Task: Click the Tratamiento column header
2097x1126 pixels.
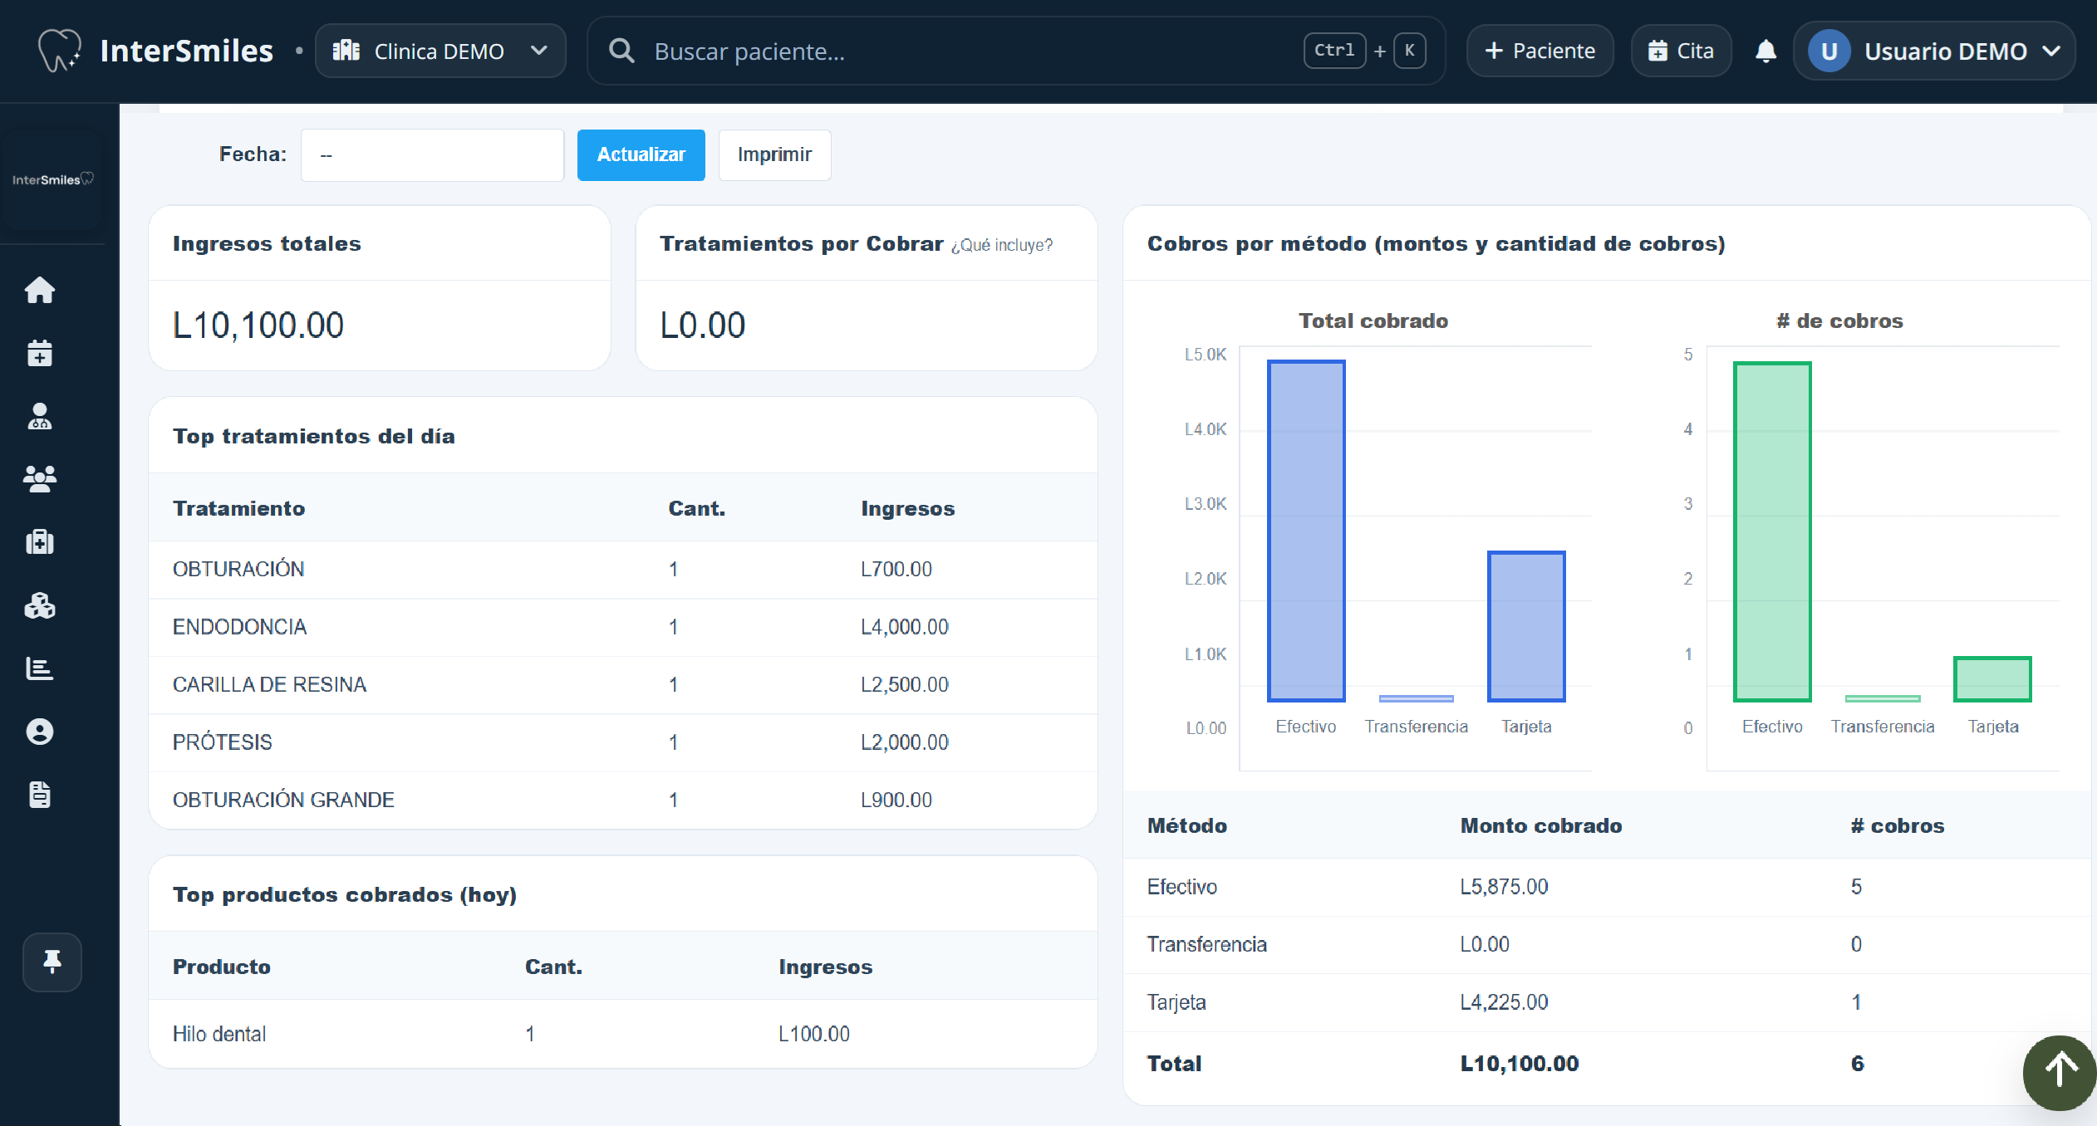Action: [x=238, y=508]
